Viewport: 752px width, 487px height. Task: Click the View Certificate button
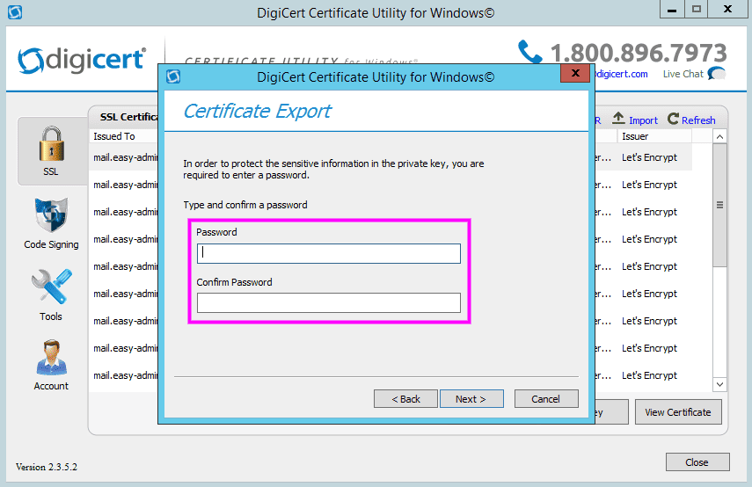coord(678,412)
